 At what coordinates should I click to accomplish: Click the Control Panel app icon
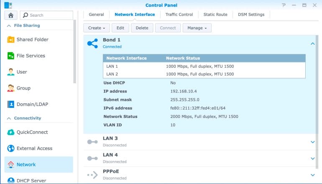[x=8, y=5]
